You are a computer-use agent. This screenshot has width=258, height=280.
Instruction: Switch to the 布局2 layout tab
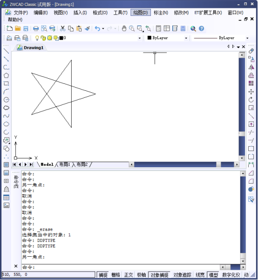click(82, 164)
